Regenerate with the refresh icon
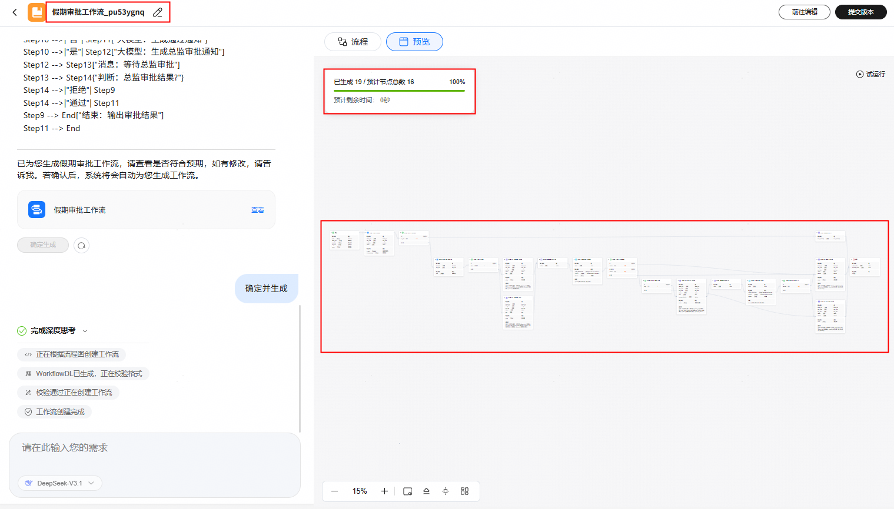894x509 pixels. [82, 246]
